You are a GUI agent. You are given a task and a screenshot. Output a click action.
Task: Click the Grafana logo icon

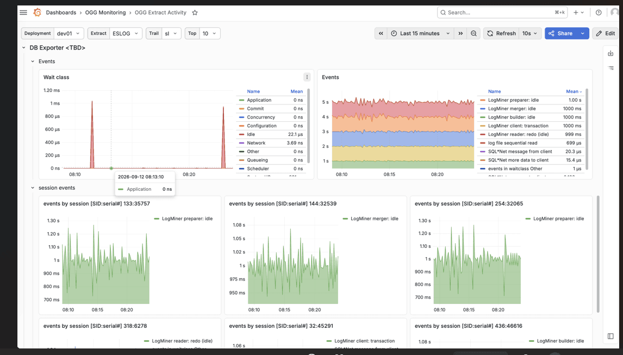tap(38, 13)
